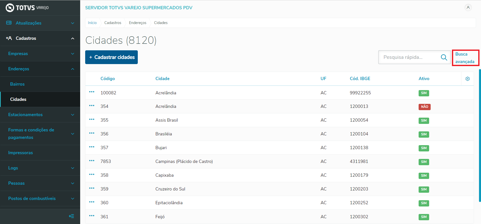
Task: Collapse the Cadastros menu chevron
Action: point(73,39)
